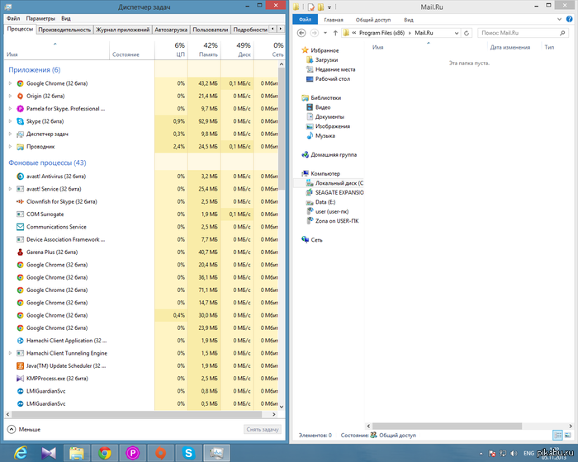
Task: Click the Up arrow in Explorer navigation
Action: [x=335, y=33]
